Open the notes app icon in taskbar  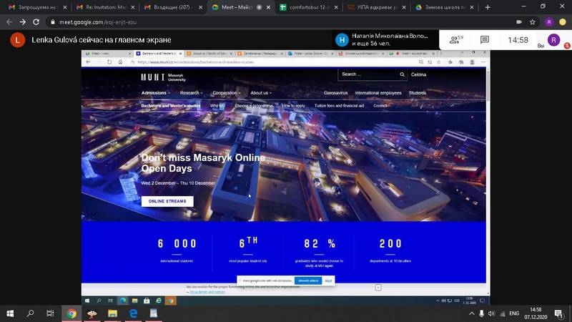153,313
